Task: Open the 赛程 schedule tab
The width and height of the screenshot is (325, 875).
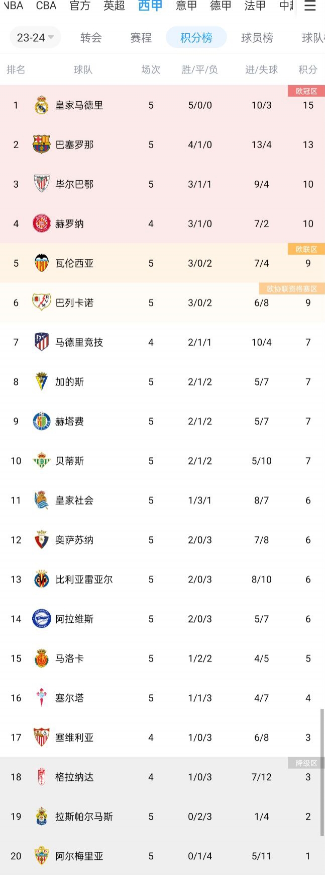Action: click(141, 38)
